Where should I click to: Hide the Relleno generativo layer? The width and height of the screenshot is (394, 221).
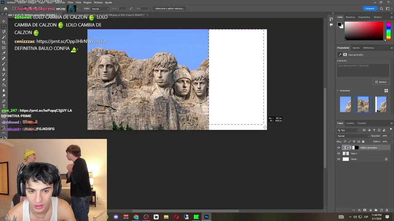[339, 148]
